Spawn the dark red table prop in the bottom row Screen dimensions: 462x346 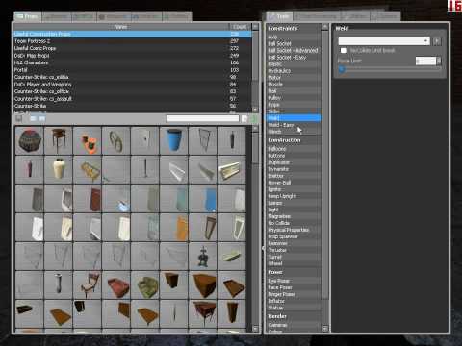point(203,313)
